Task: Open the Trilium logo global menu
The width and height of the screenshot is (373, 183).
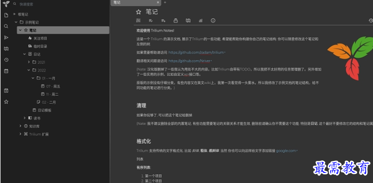Action: (x=6, y=4)
